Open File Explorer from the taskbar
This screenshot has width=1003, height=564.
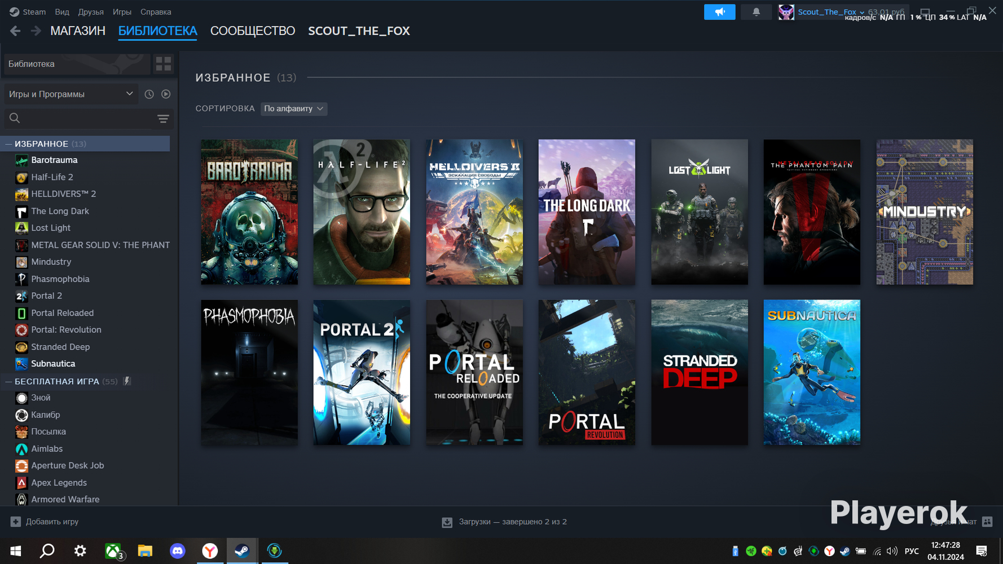pyautogui.click(x=145, y=551)
